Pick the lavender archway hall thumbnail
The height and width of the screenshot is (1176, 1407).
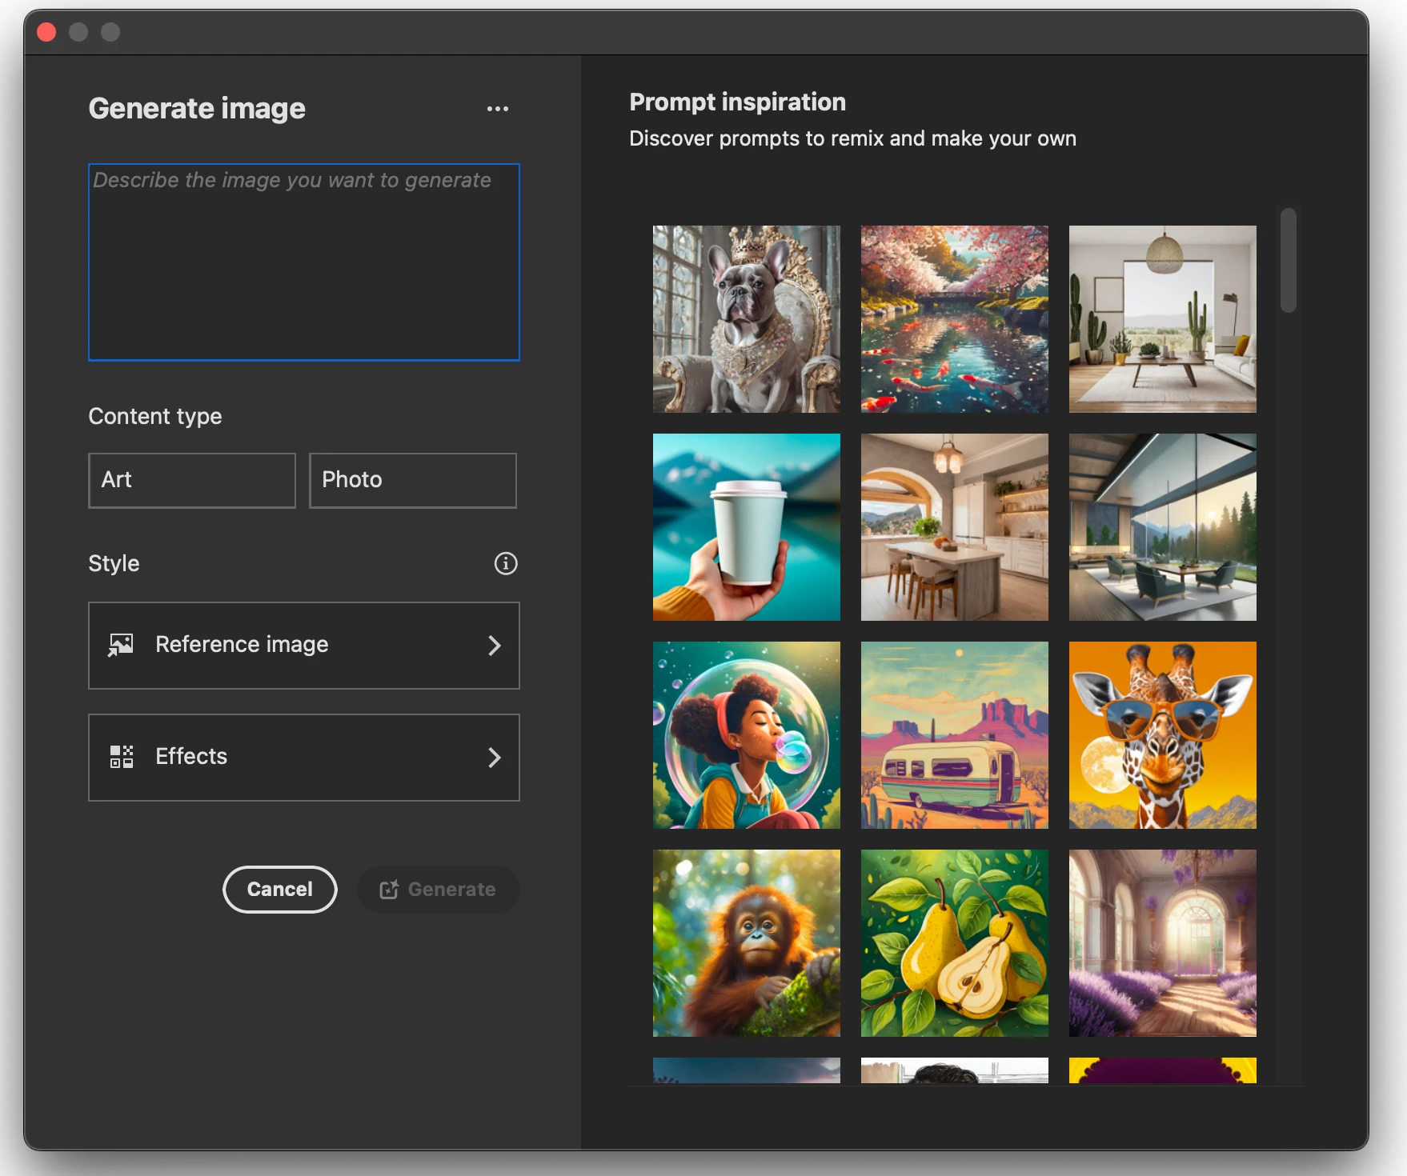click(1163, 943)
